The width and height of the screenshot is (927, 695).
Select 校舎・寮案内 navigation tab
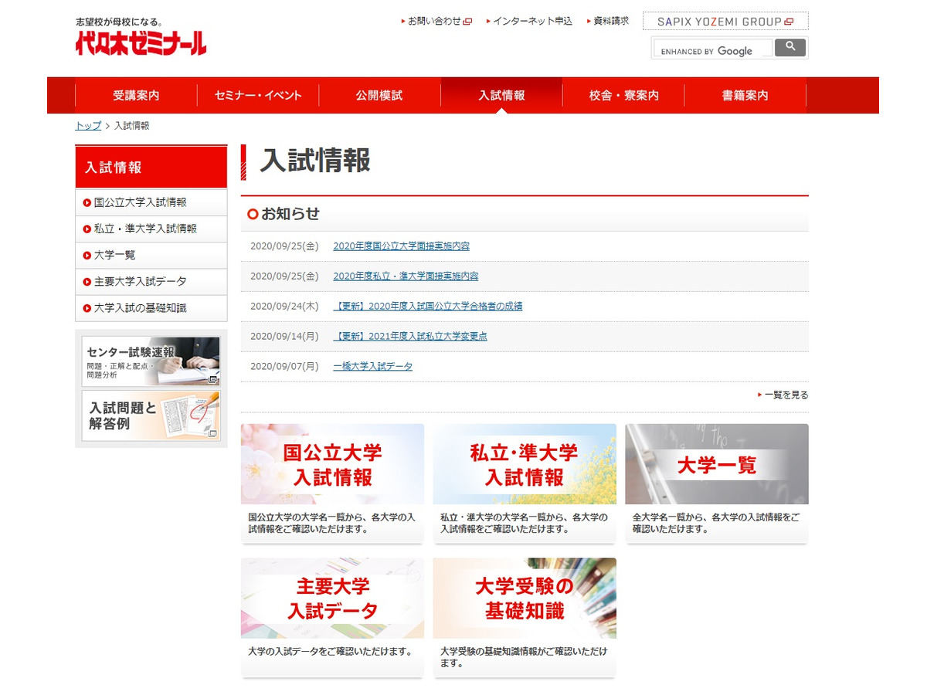623,96
